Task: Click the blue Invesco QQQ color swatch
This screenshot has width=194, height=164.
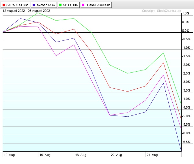Action: coord(34,5)
